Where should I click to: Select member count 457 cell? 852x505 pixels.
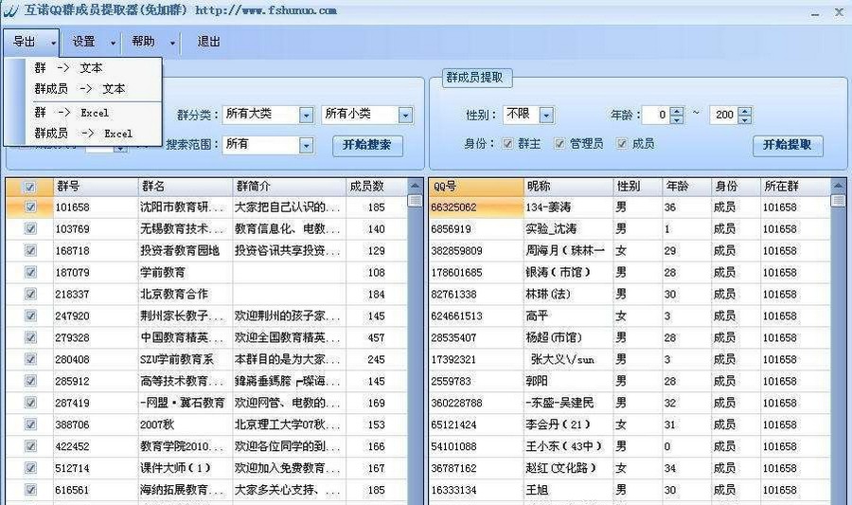click(x=376, y=337)
